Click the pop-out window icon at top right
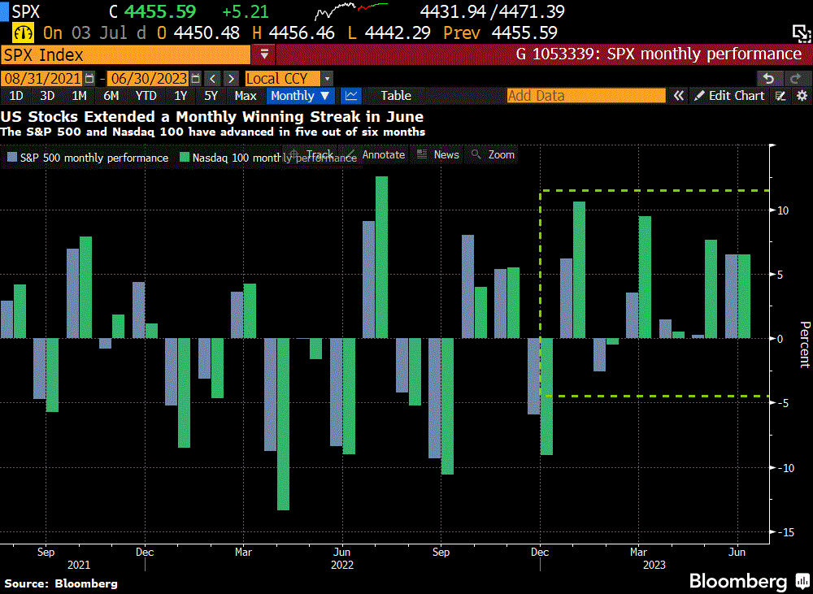Image resolution: width=813 pixels, height=594 pixels. click(802, 33)
